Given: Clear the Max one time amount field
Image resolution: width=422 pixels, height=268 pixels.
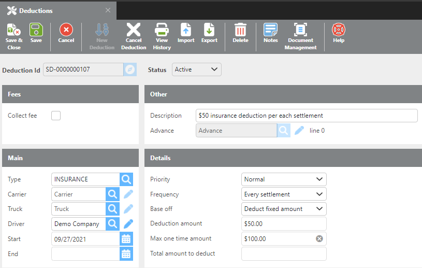Looking at the screenshot, I should click(319, 239).
